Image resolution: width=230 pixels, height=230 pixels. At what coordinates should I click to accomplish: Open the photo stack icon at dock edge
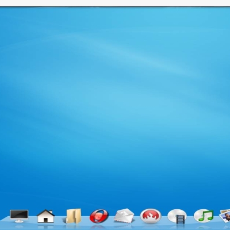[225, 216]
